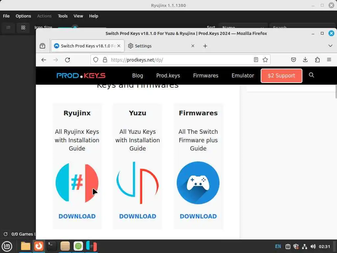Click the Firmwares card heading
The width and height of the screenshot is (337, 253).
click(x=198, y=113)
